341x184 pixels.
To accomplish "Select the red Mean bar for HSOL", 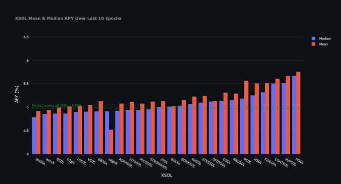I will (x=257, y=119).
